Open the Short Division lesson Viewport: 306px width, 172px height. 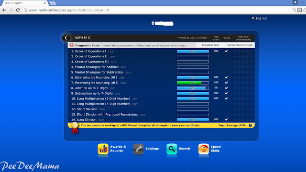pos(84,109)
